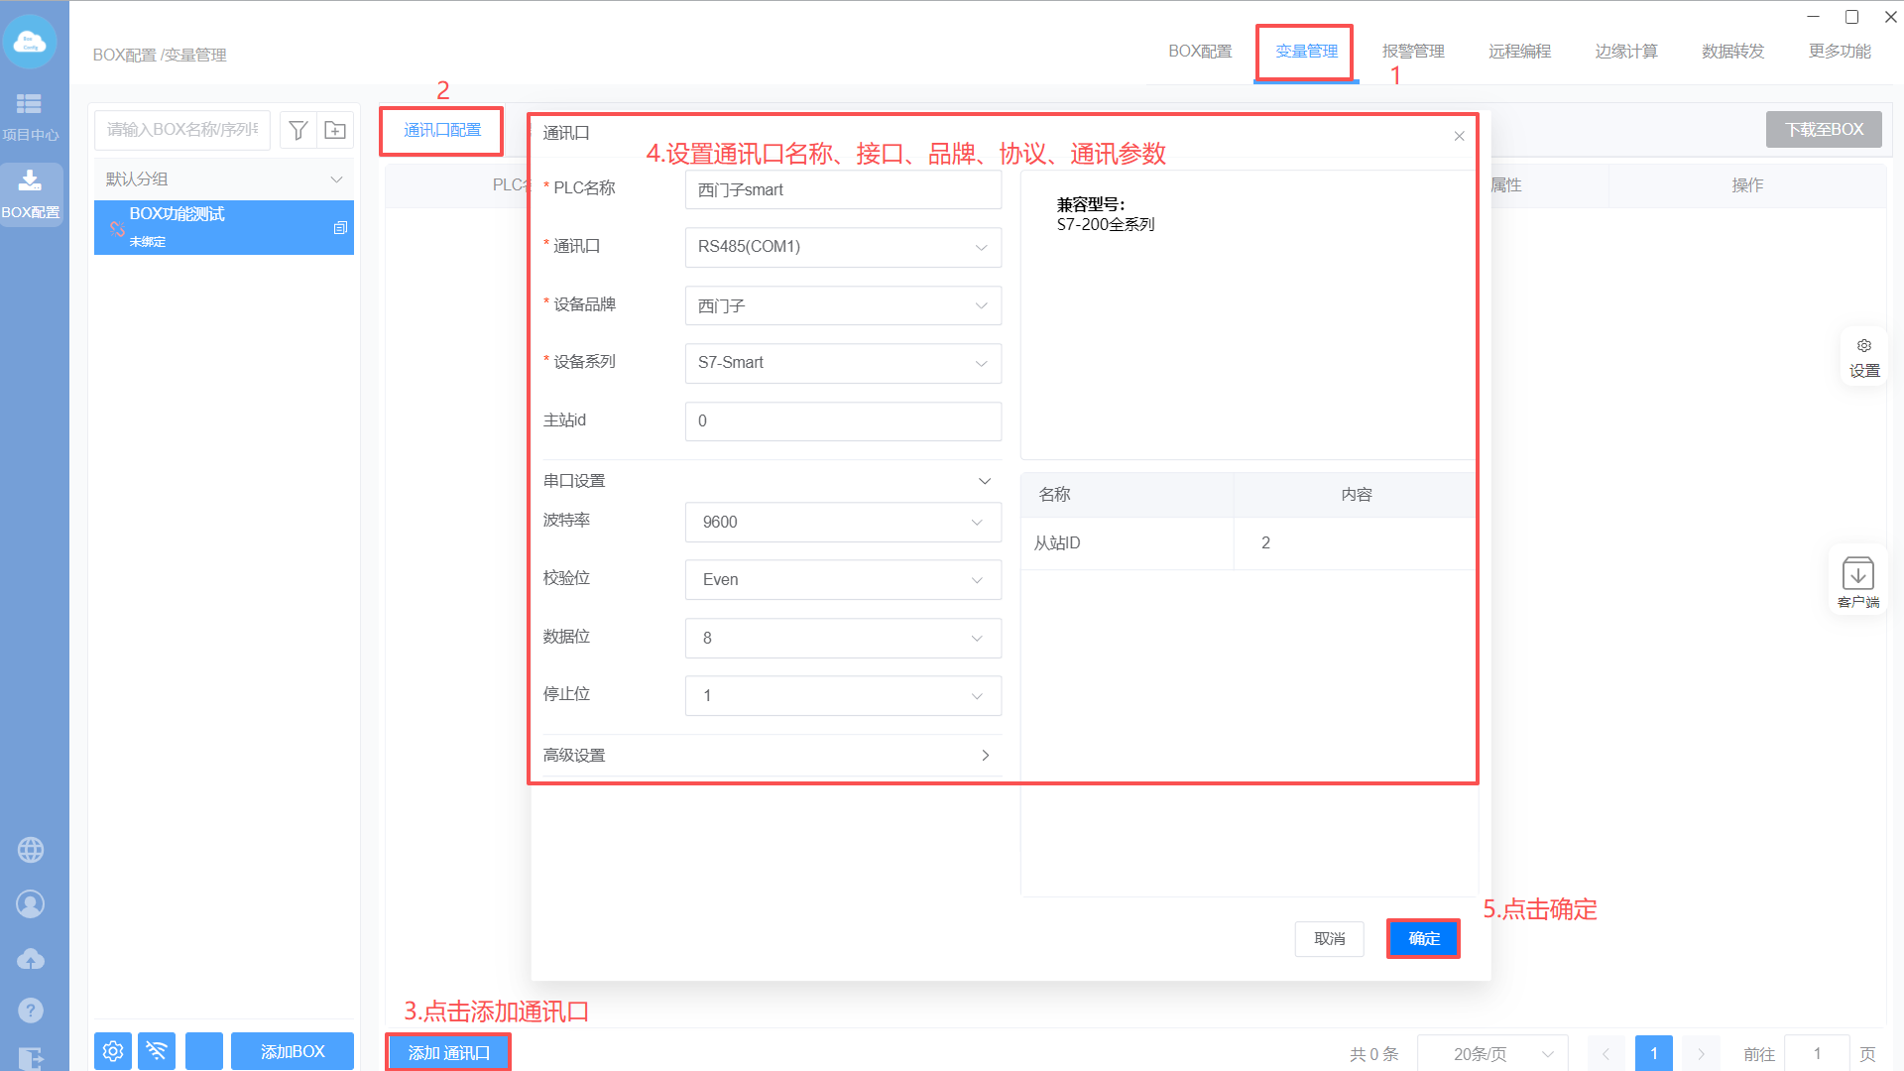
Task: Click the offline wifi icon button
Action: coord(157,1051)
